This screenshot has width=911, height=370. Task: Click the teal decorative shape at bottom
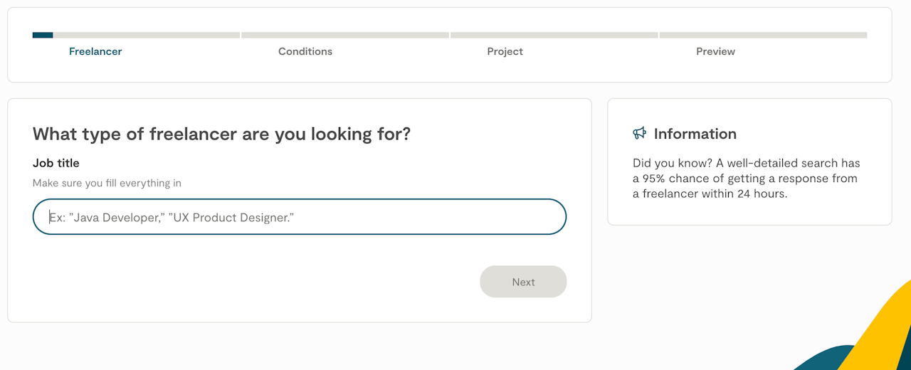point(826,359)
